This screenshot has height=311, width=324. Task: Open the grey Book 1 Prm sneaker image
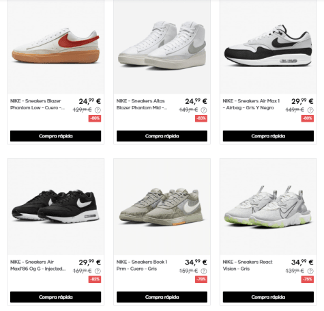[x=162, y=206]
